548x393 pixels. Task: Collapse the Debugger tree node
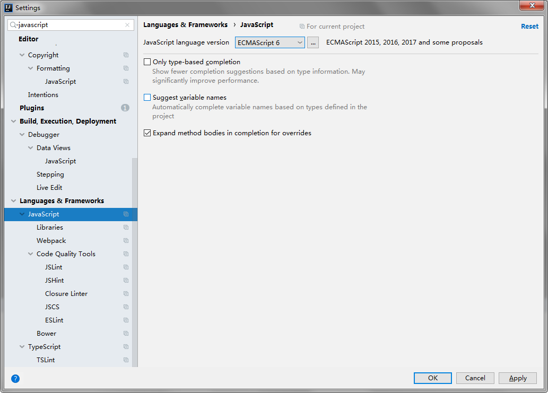coord(22,135)
